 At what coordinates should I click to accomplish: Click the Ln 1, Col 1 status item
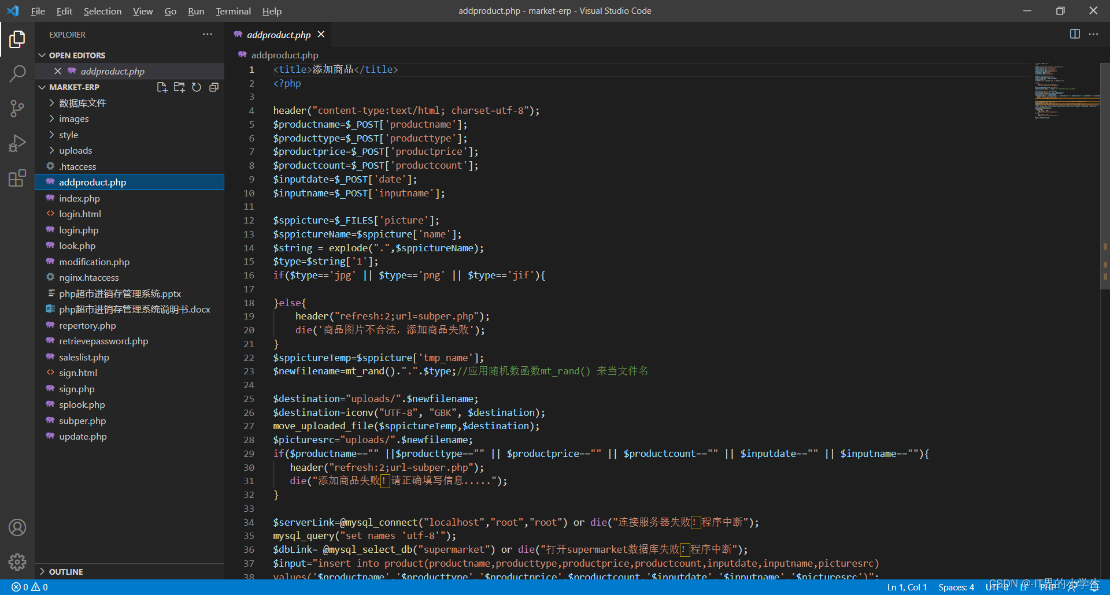(x=907, y=587)
